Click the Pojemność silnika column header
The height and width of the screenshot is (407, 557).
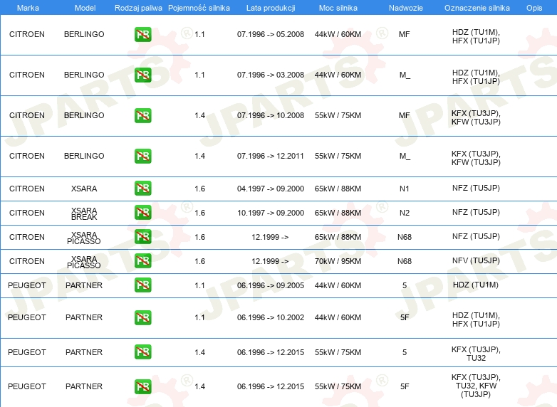pos(199,7)
